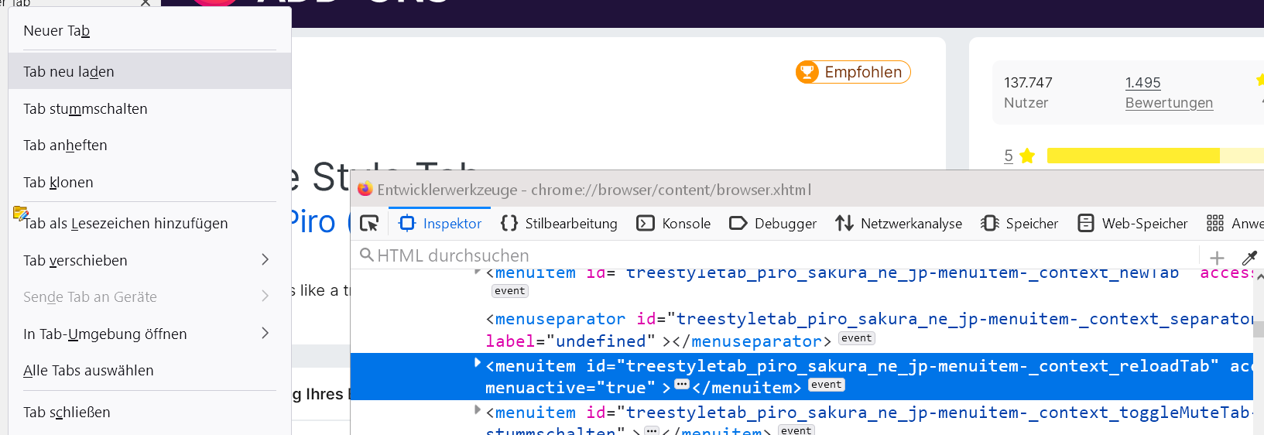Open In Tab-Umgebung öffnen submenu
Viewport: 1264px width, 435px height.
pos(149,334)
